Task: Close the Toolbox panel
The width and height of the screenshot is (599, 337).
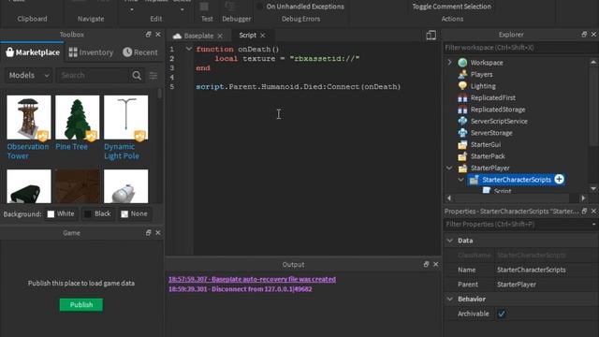Action: [x=158, y=35]
